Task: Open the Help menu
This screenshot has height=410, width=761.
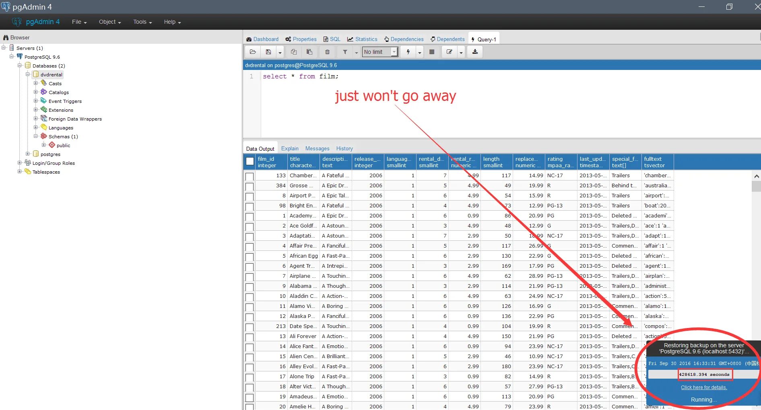Action: tap(172, 22)
